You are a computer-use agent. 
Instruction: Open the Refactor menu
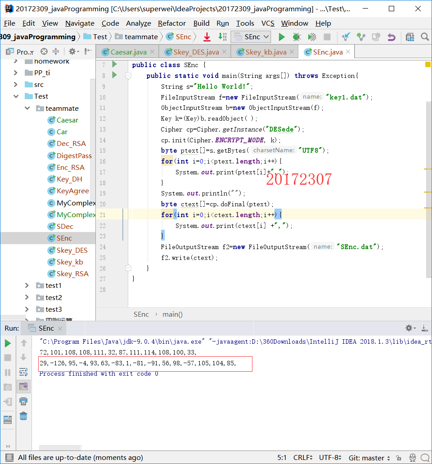point(172,23)
